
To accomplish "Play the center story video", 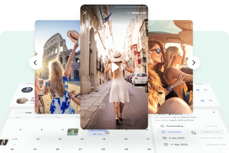I will [115, 67].
